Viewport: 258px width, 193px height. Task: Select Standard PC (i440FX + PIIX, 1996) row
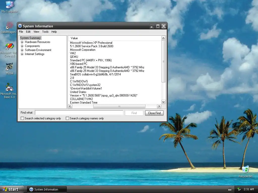91,60
